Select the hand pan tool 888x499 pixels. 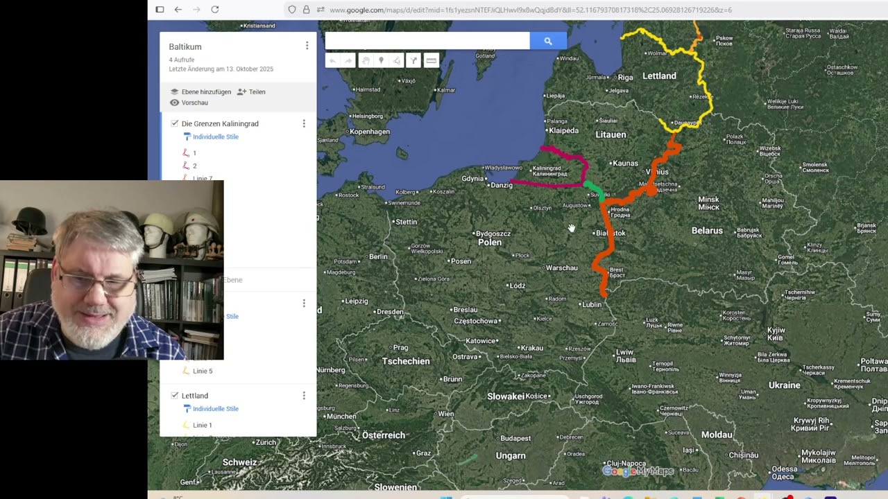(x=366, y=61)
